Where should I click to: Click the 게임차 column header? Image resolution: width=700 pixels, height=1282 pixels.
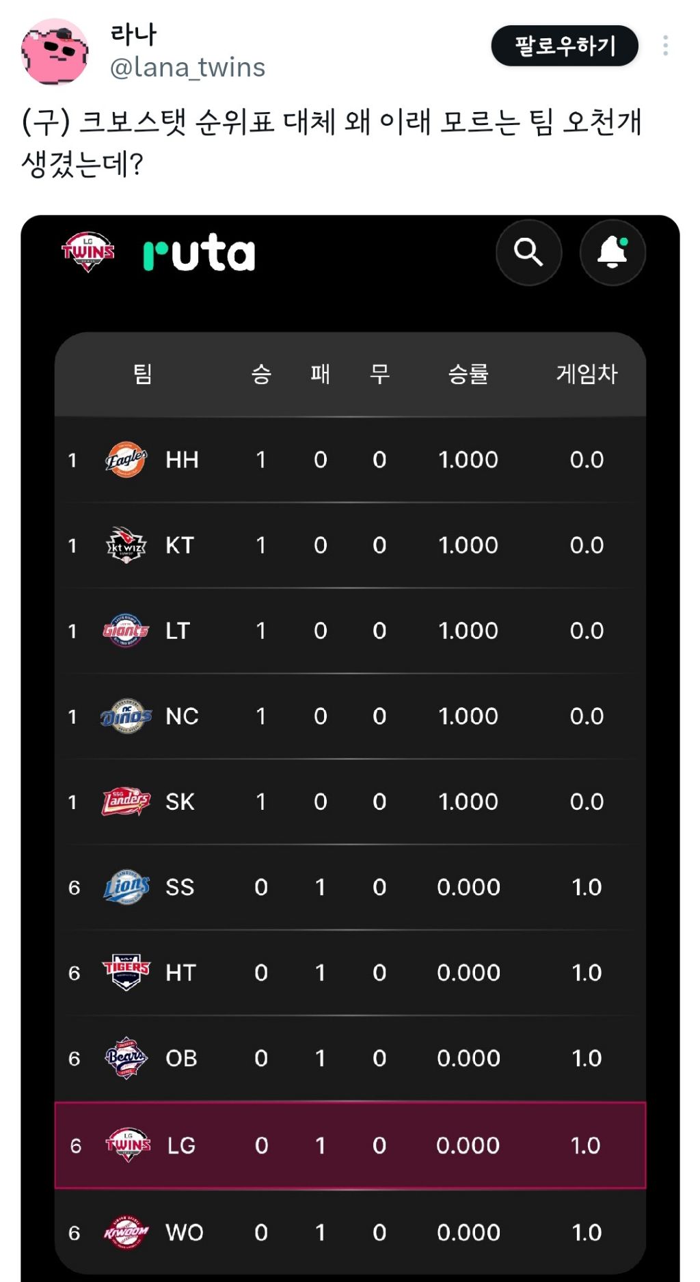pos(587,374)
